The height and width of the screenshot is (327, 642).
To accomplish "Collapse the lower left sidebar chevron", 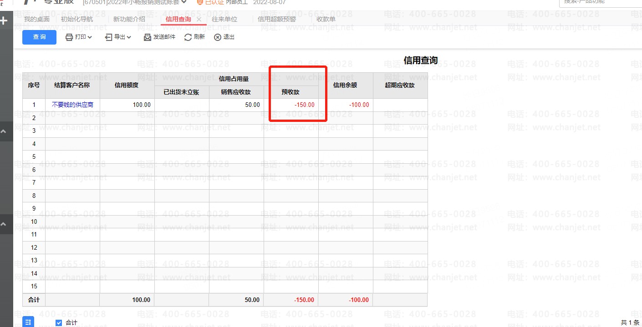I will pos(4,224).
